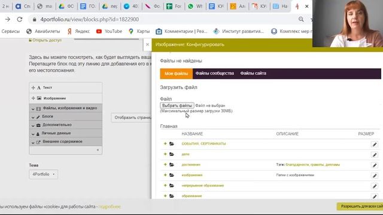Switch to Файлы сообщества tab
Screen dimensions: 383x215
click(215, 73)
